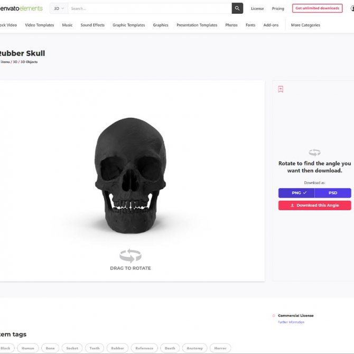Click the drag to rotate arrows icon

click(131, 256)
